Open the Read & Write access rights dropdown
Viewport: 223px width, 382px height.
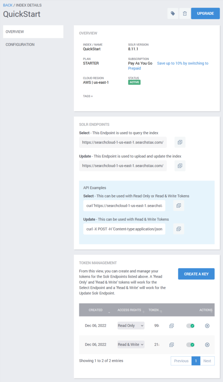point(131,344)
